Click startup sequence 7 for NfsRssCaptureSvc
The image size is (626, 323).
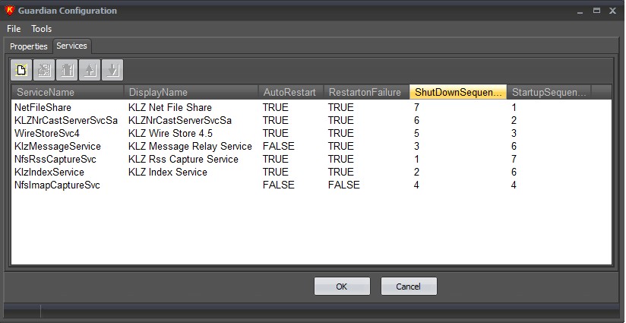[x=514, y=160]
